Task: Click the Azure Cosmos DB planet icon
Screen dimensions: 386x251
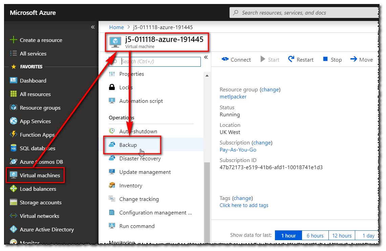Action: (x=13, y=161)
